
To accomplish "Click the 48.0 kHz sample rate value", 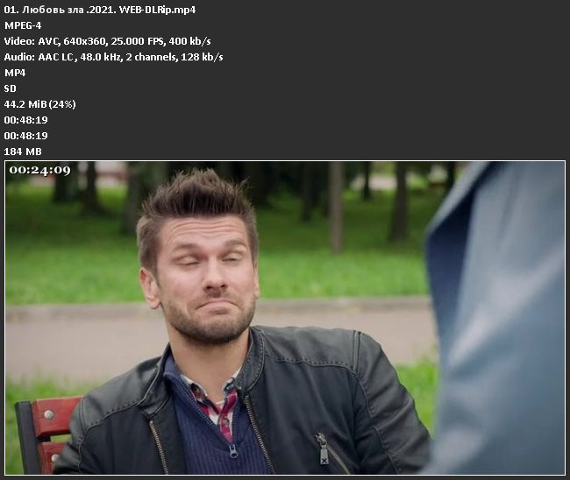I will click(x=108, y=57).
